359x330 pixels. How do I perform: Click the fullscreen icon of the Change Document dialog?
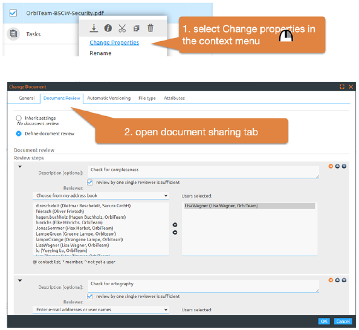pyautogui.click(x=342, y=87)
